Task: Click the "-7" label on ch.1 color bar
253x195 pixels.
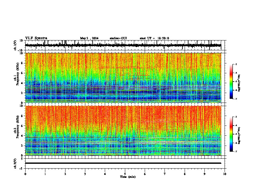Action: [x=235, y=99]
